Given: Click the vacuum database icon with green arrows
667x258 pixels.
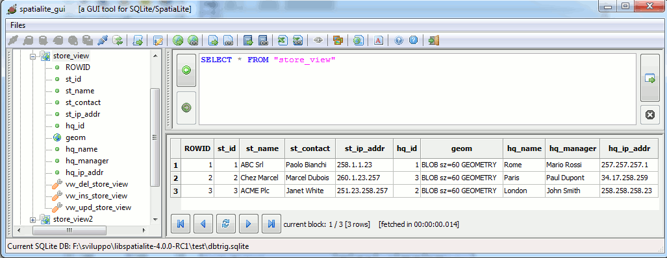Looking at the screenshot, I should 117,40.
